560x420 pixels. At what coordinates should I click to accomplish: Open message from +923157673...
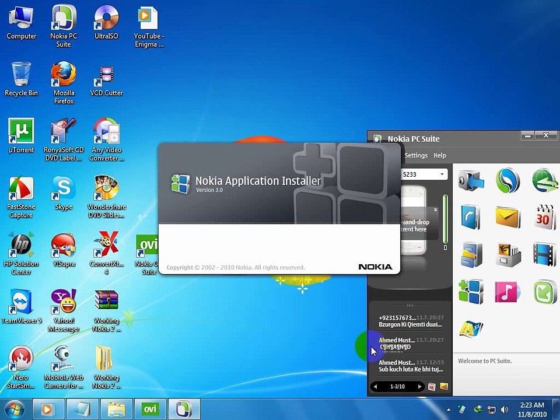411,321
